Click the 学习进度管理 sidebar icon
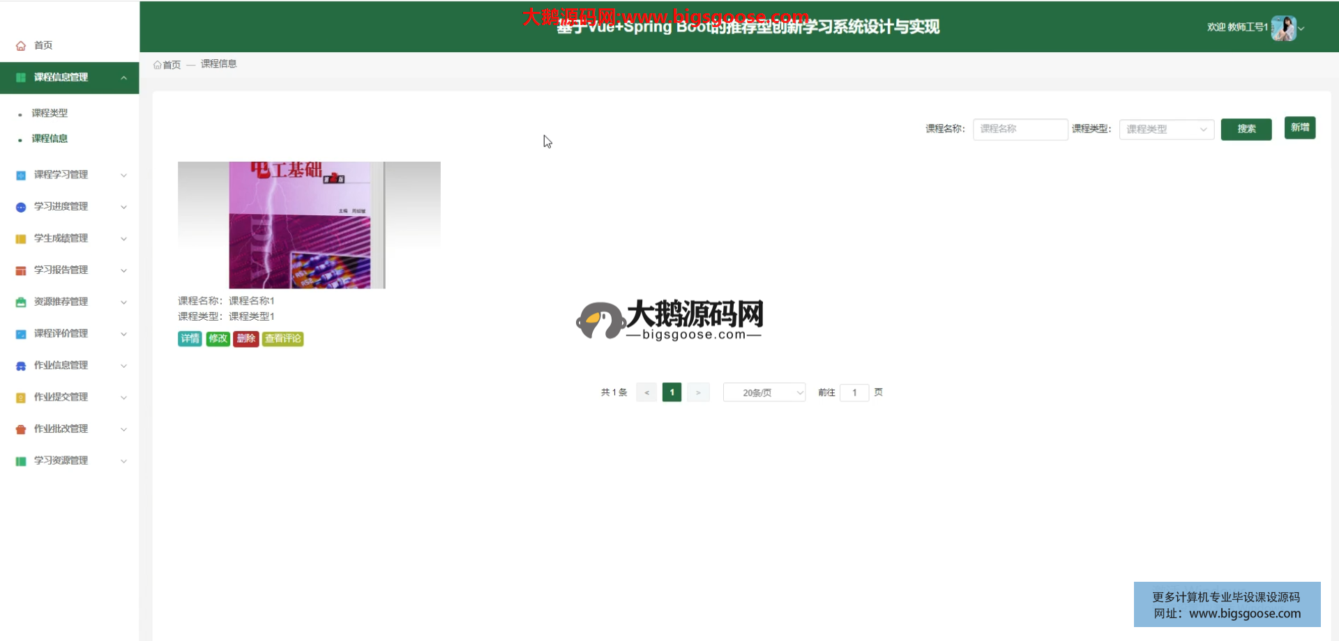The image size is (1339, 641). click(21, 207)
